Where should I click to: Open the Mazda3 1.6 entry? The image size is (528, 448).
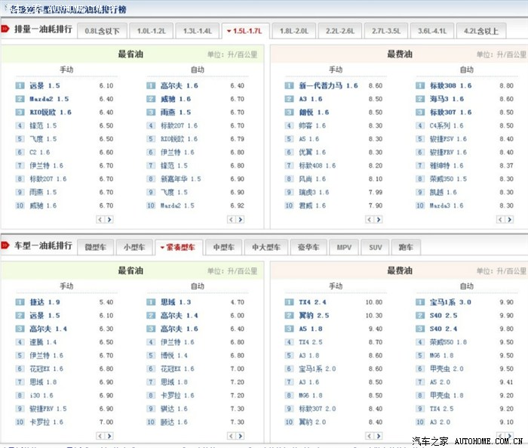447,205
